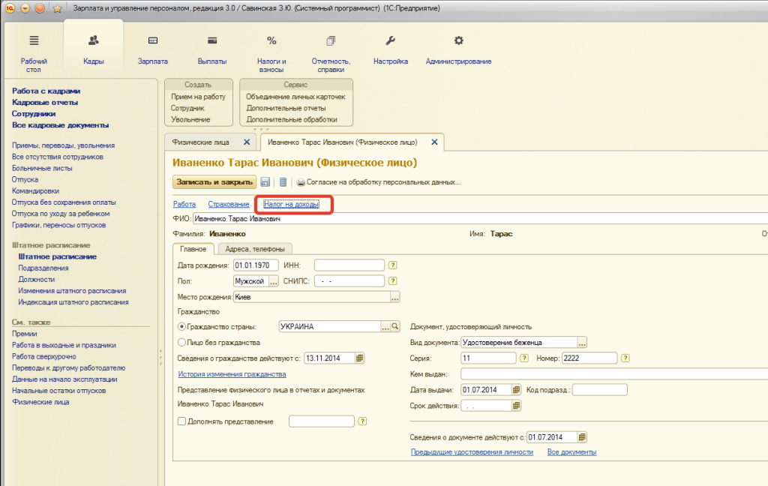Screen dimensions: 768x486
Task: Click the Записать и закрыть button
Action: pos(214,181)
